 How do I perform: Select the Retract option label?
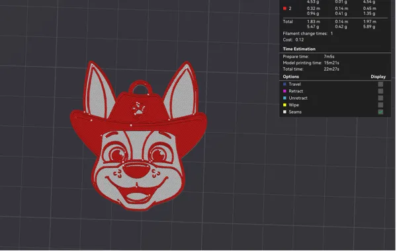(296, 91)
